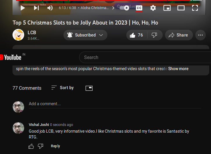
Task: Open the LCB channel name link
Action: coord(32,32)
